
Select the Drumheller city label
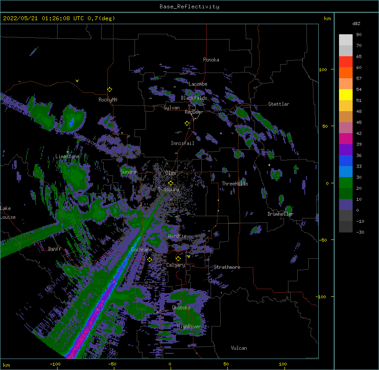(x=281, y=214)
